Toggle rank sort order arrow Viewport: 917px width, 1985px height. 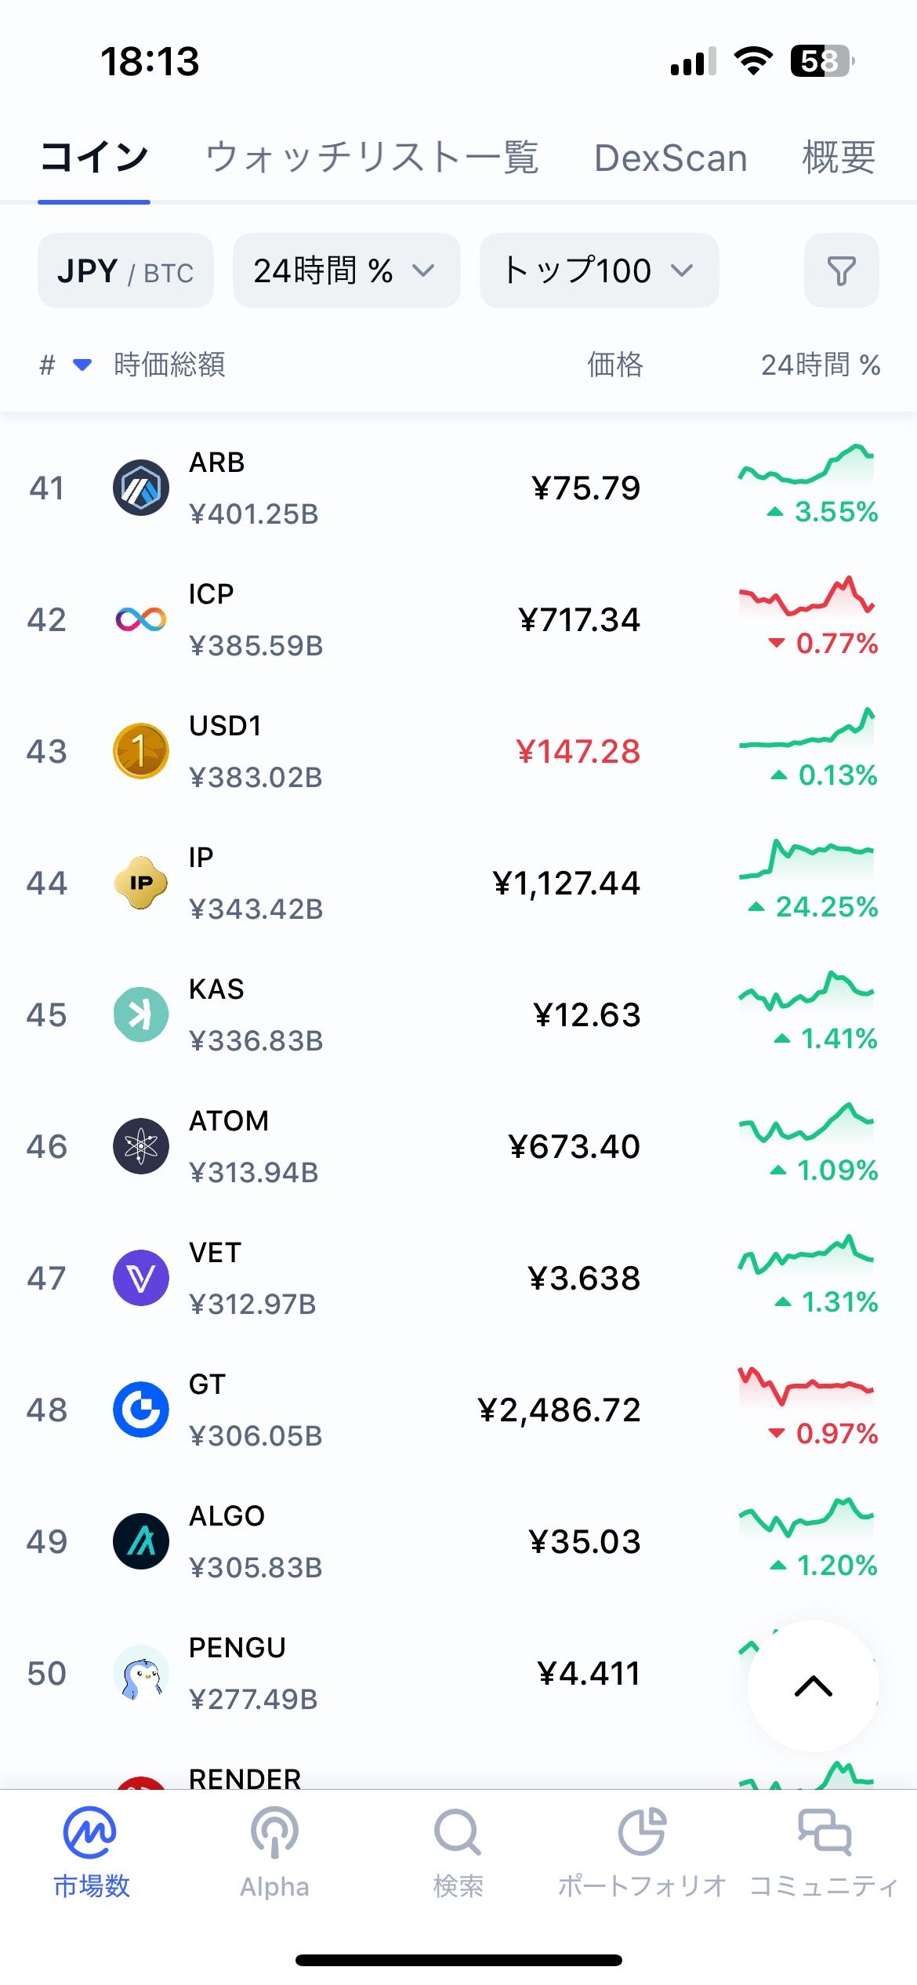coord(82,365)
